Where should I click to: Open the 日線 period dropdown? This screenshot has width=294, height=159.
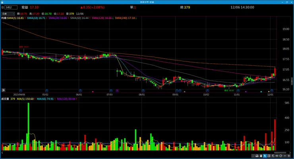[8, 13]
